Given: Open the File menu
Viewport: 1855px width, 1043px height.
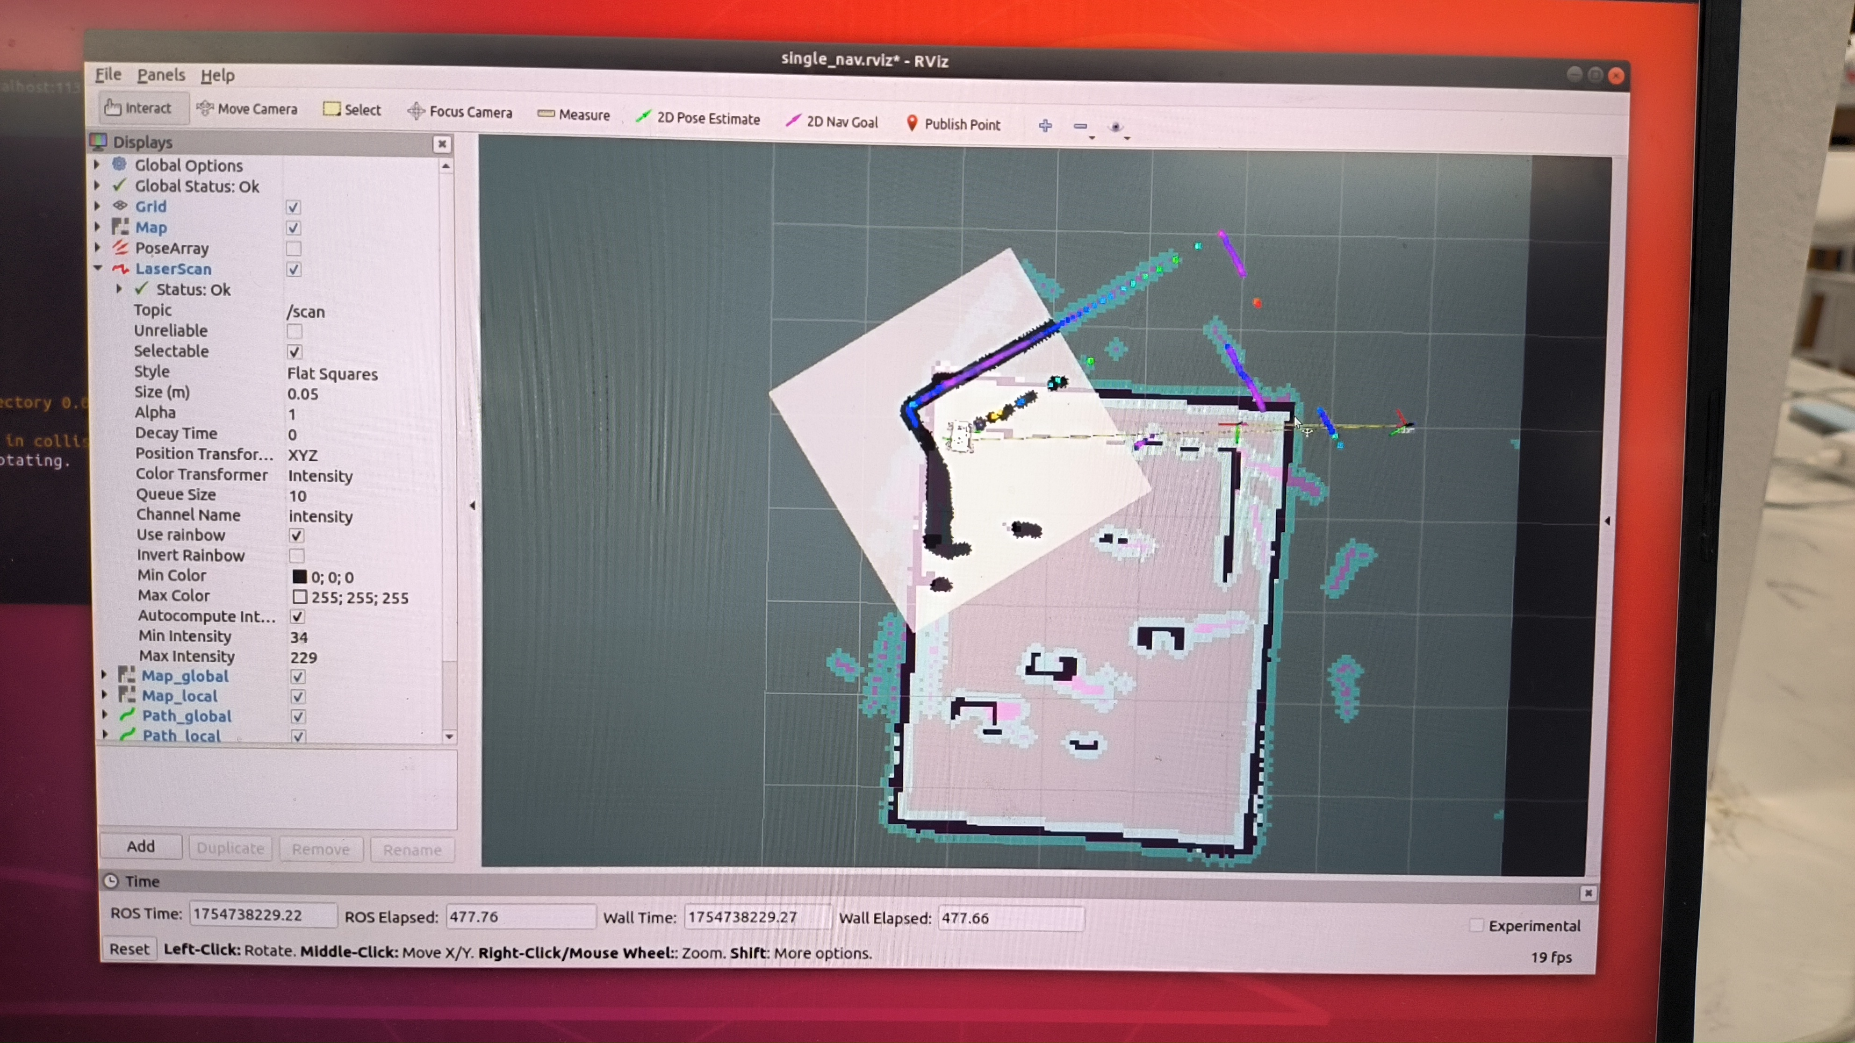Looking at the screenshot, I should click(x=108, y=74).
